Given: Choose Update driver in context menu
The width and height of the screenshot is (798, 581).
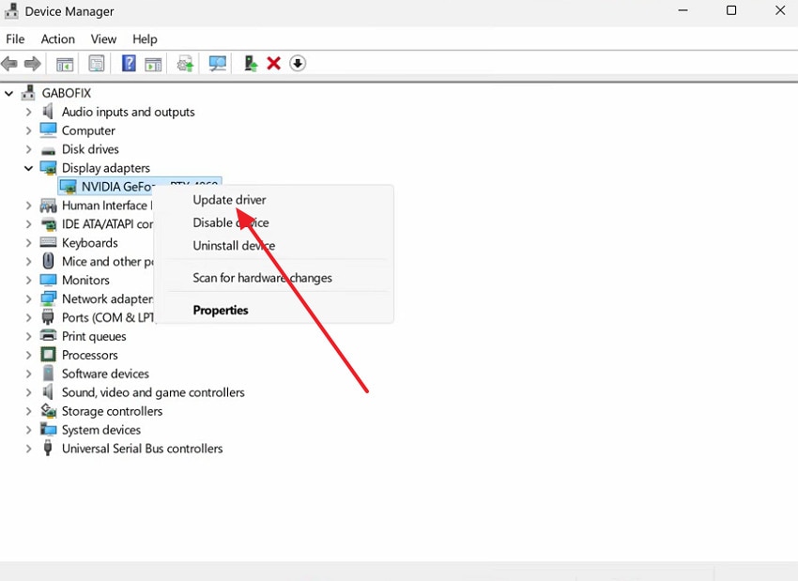Looking at the screenshot, I should click(229, 200).
